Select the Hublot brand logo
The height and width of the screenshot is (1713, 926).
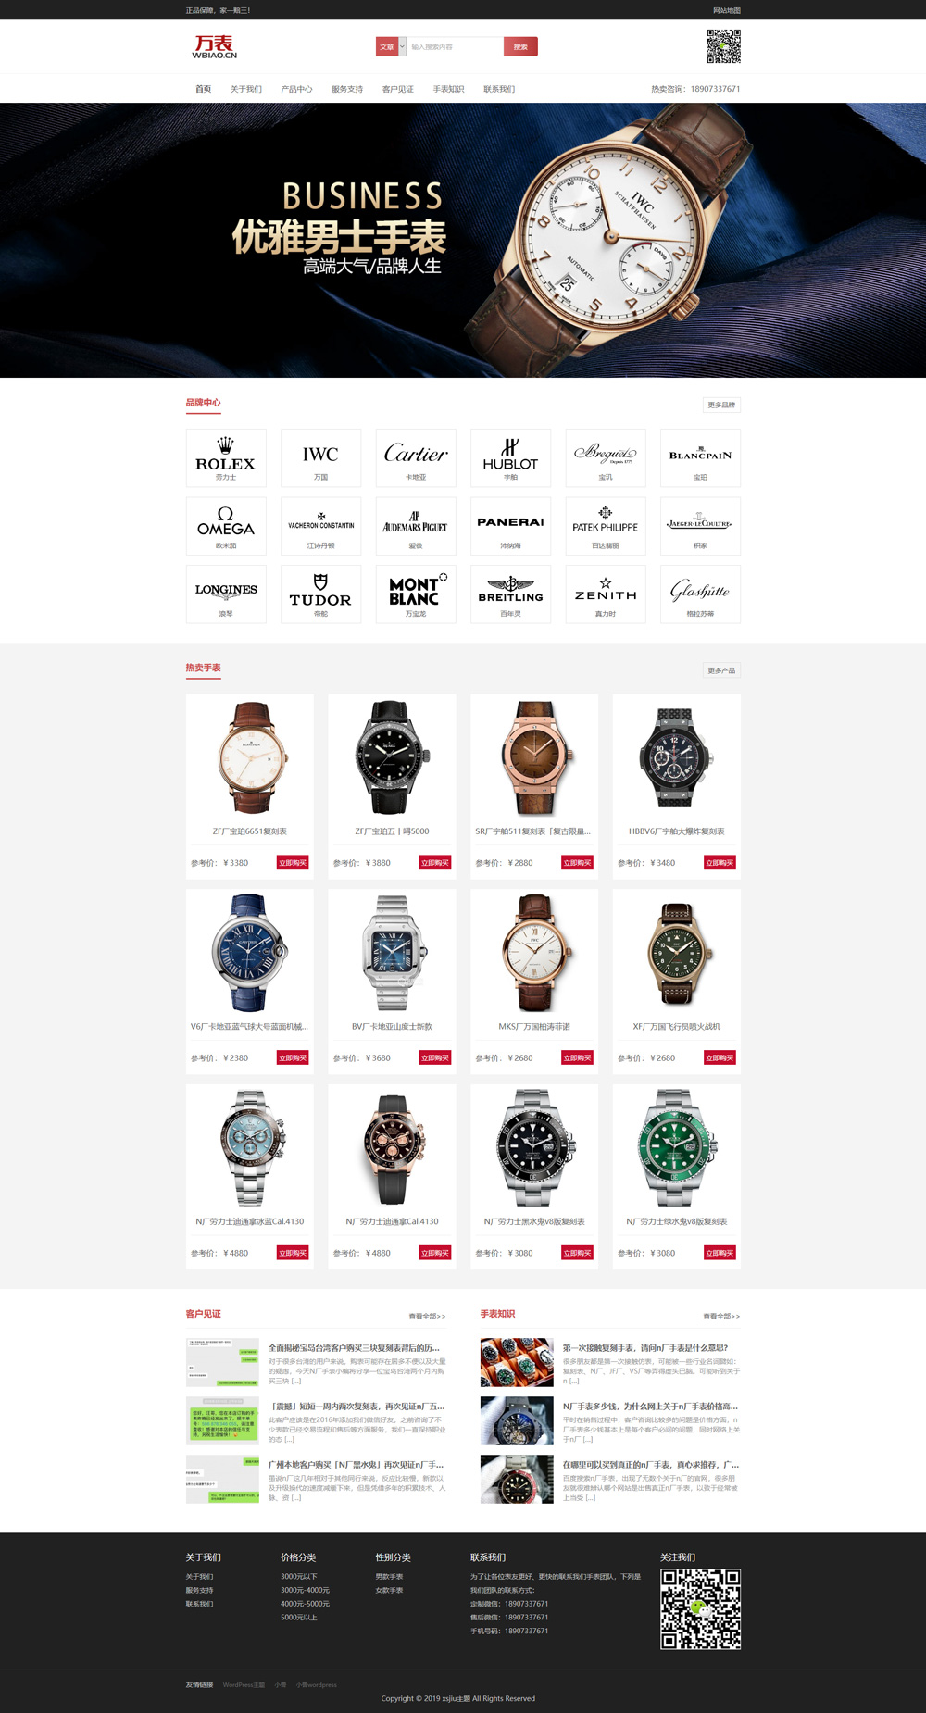[510, 457]
